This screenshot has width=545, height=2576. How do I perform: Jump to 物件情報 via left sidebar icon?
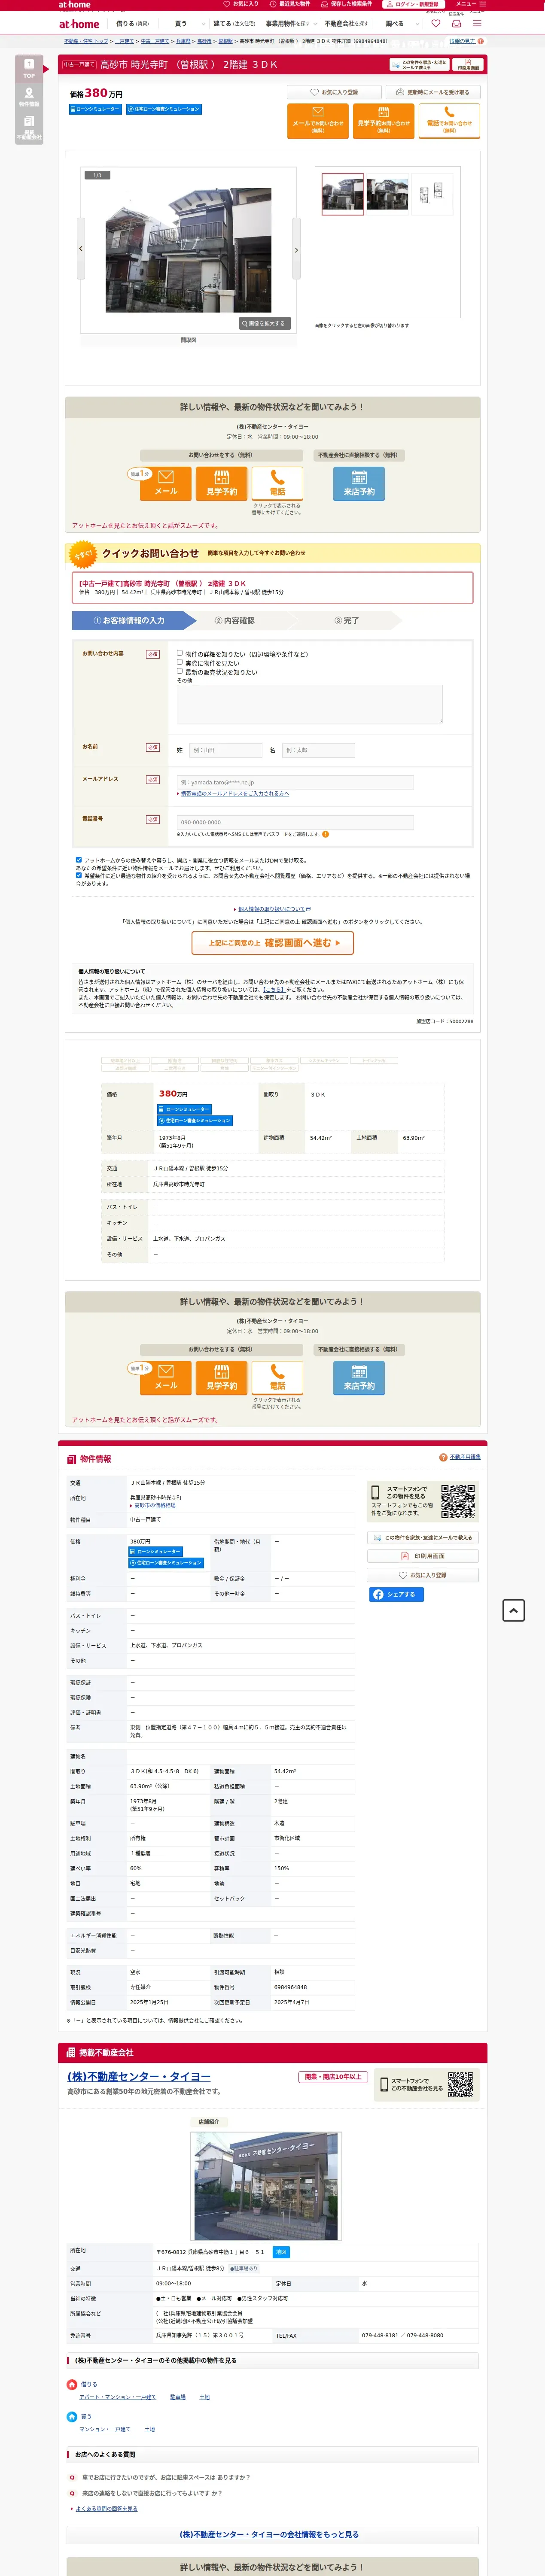tap(29, 97)
